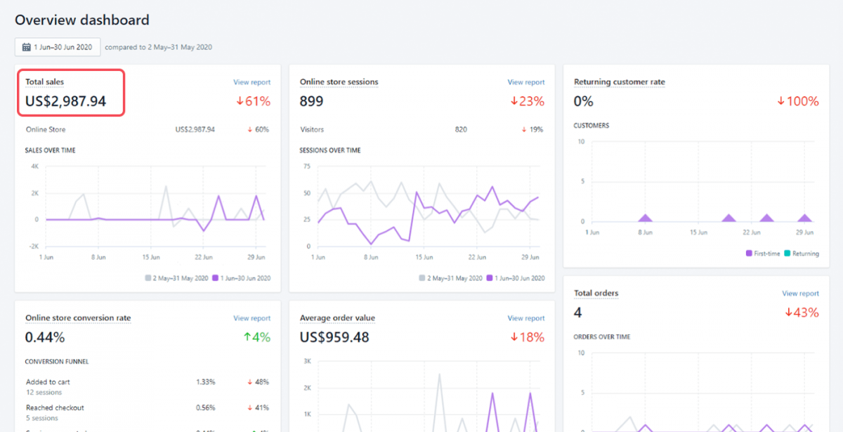
Task: Click the Average order value heading
Action: [x=337, y=318]
